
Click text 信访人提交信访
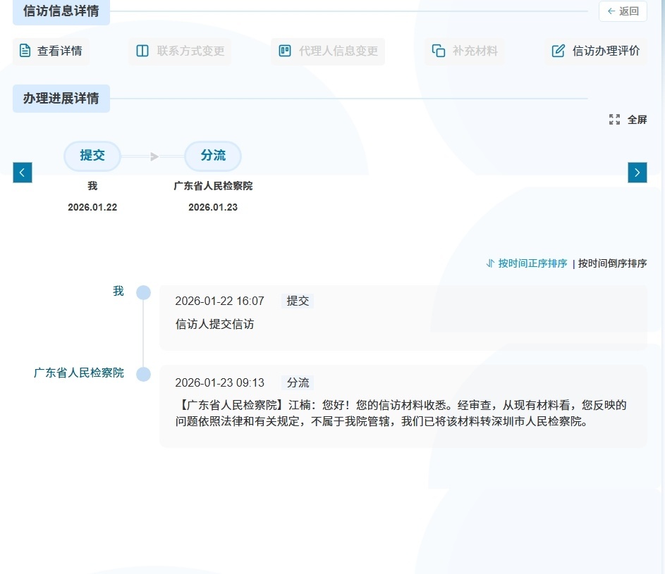click(214, 324)
